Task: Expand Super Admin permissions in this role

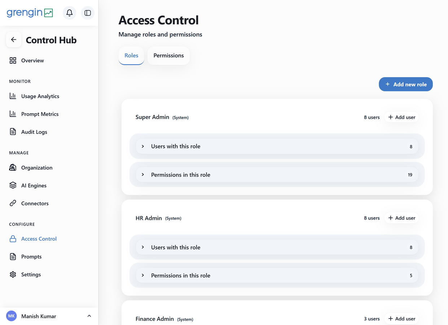Action: tap(277, 175)
